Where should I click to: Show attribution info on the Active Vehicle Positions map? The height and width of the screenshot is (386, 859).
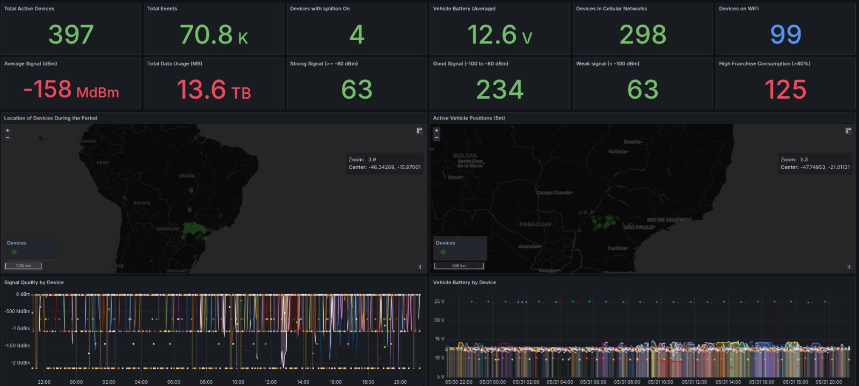coord(849,266)
